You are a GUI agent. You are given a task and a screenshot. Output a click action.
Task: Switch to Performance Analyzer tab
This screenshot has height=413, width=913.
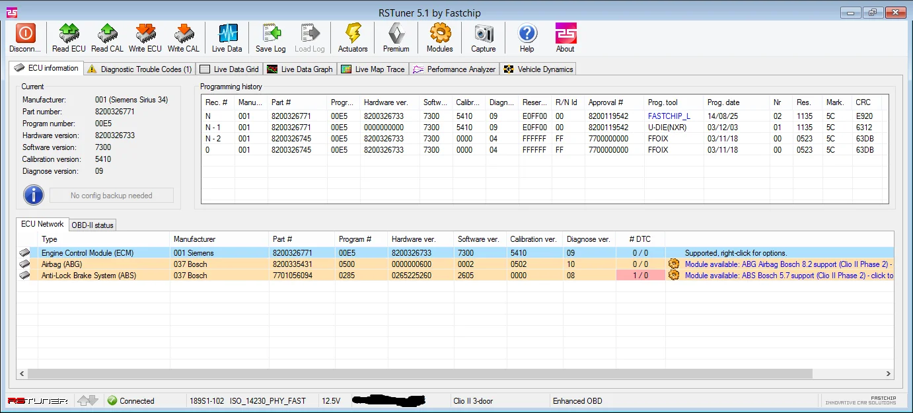(455, 69)
